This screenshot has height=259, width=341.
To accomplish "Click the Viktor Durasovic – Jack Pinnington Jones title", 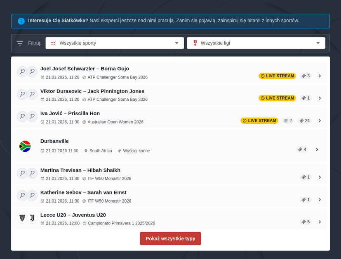I will [92, 91].
